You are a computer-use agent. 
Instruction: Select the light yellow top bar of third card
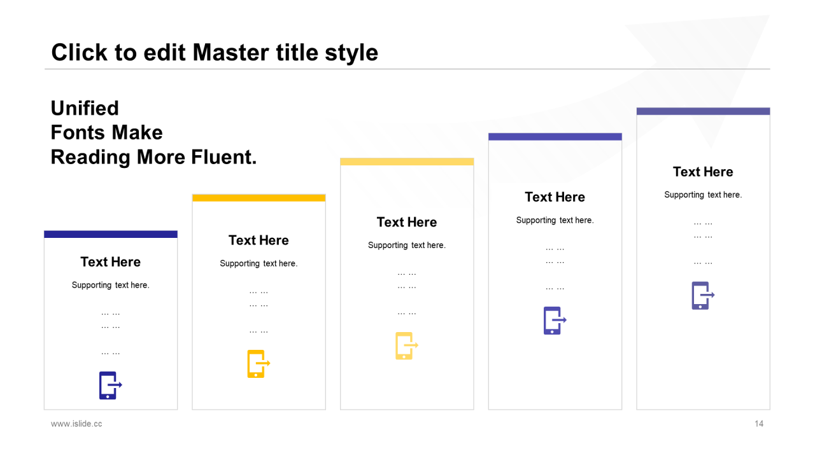pos(407,162)
